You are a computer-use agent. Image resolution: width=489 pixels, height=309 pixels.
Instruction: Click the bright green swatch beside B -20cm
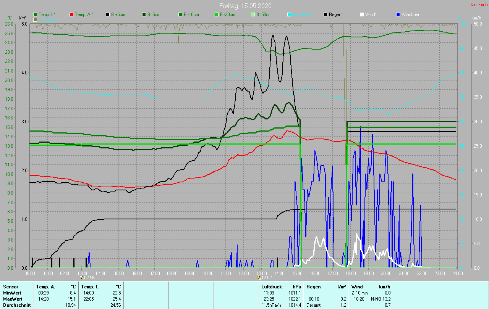coord(217,14)
